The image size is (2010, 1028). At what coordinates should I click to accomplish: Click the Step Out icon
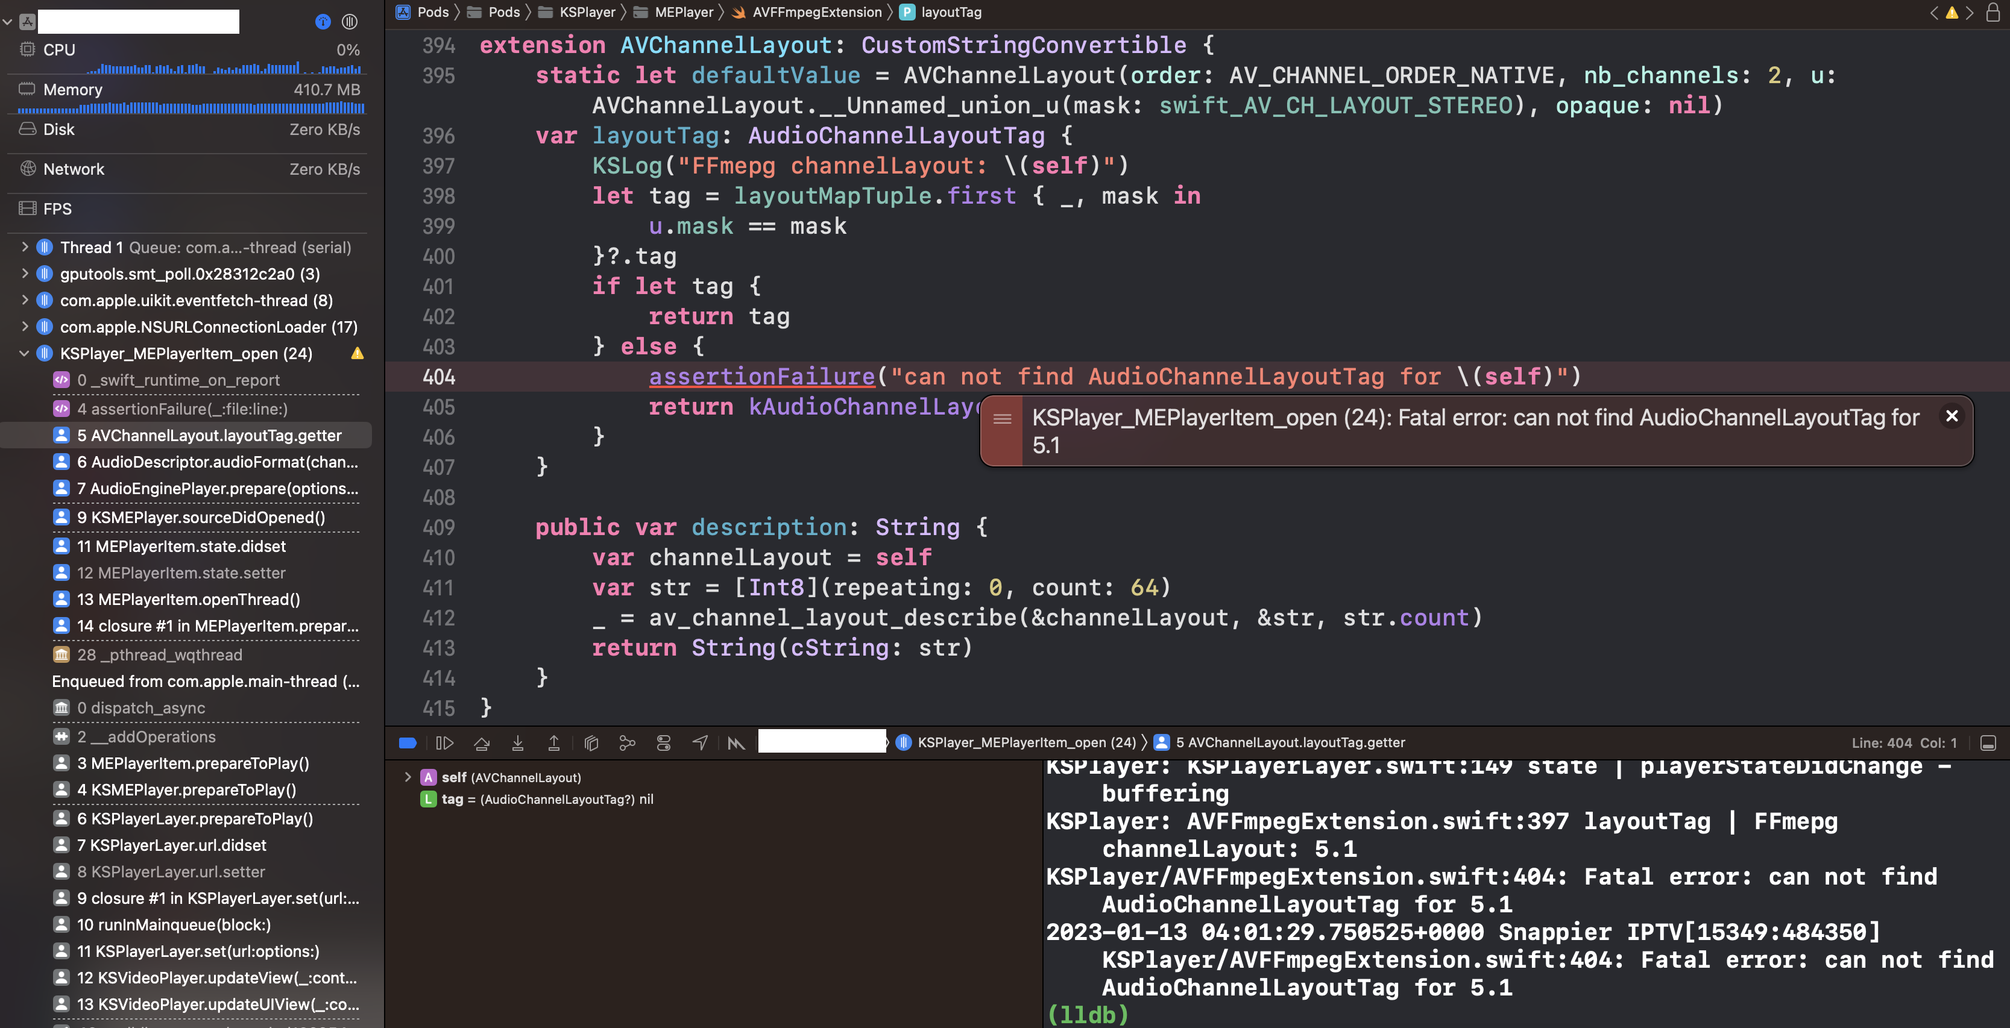[x=553, y=742]
